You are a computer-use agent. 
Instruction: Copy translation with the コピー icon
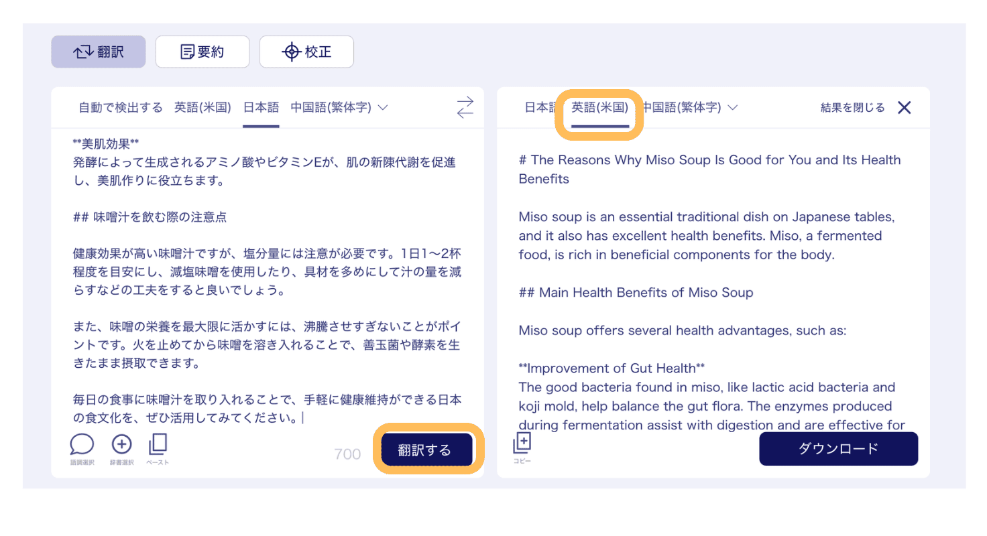click(x=522, y=444)
